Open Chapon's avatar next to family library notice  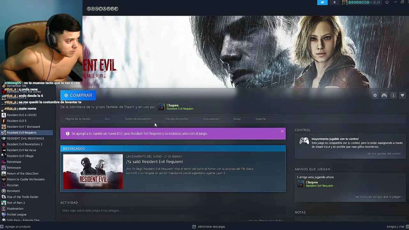point(161,107)
